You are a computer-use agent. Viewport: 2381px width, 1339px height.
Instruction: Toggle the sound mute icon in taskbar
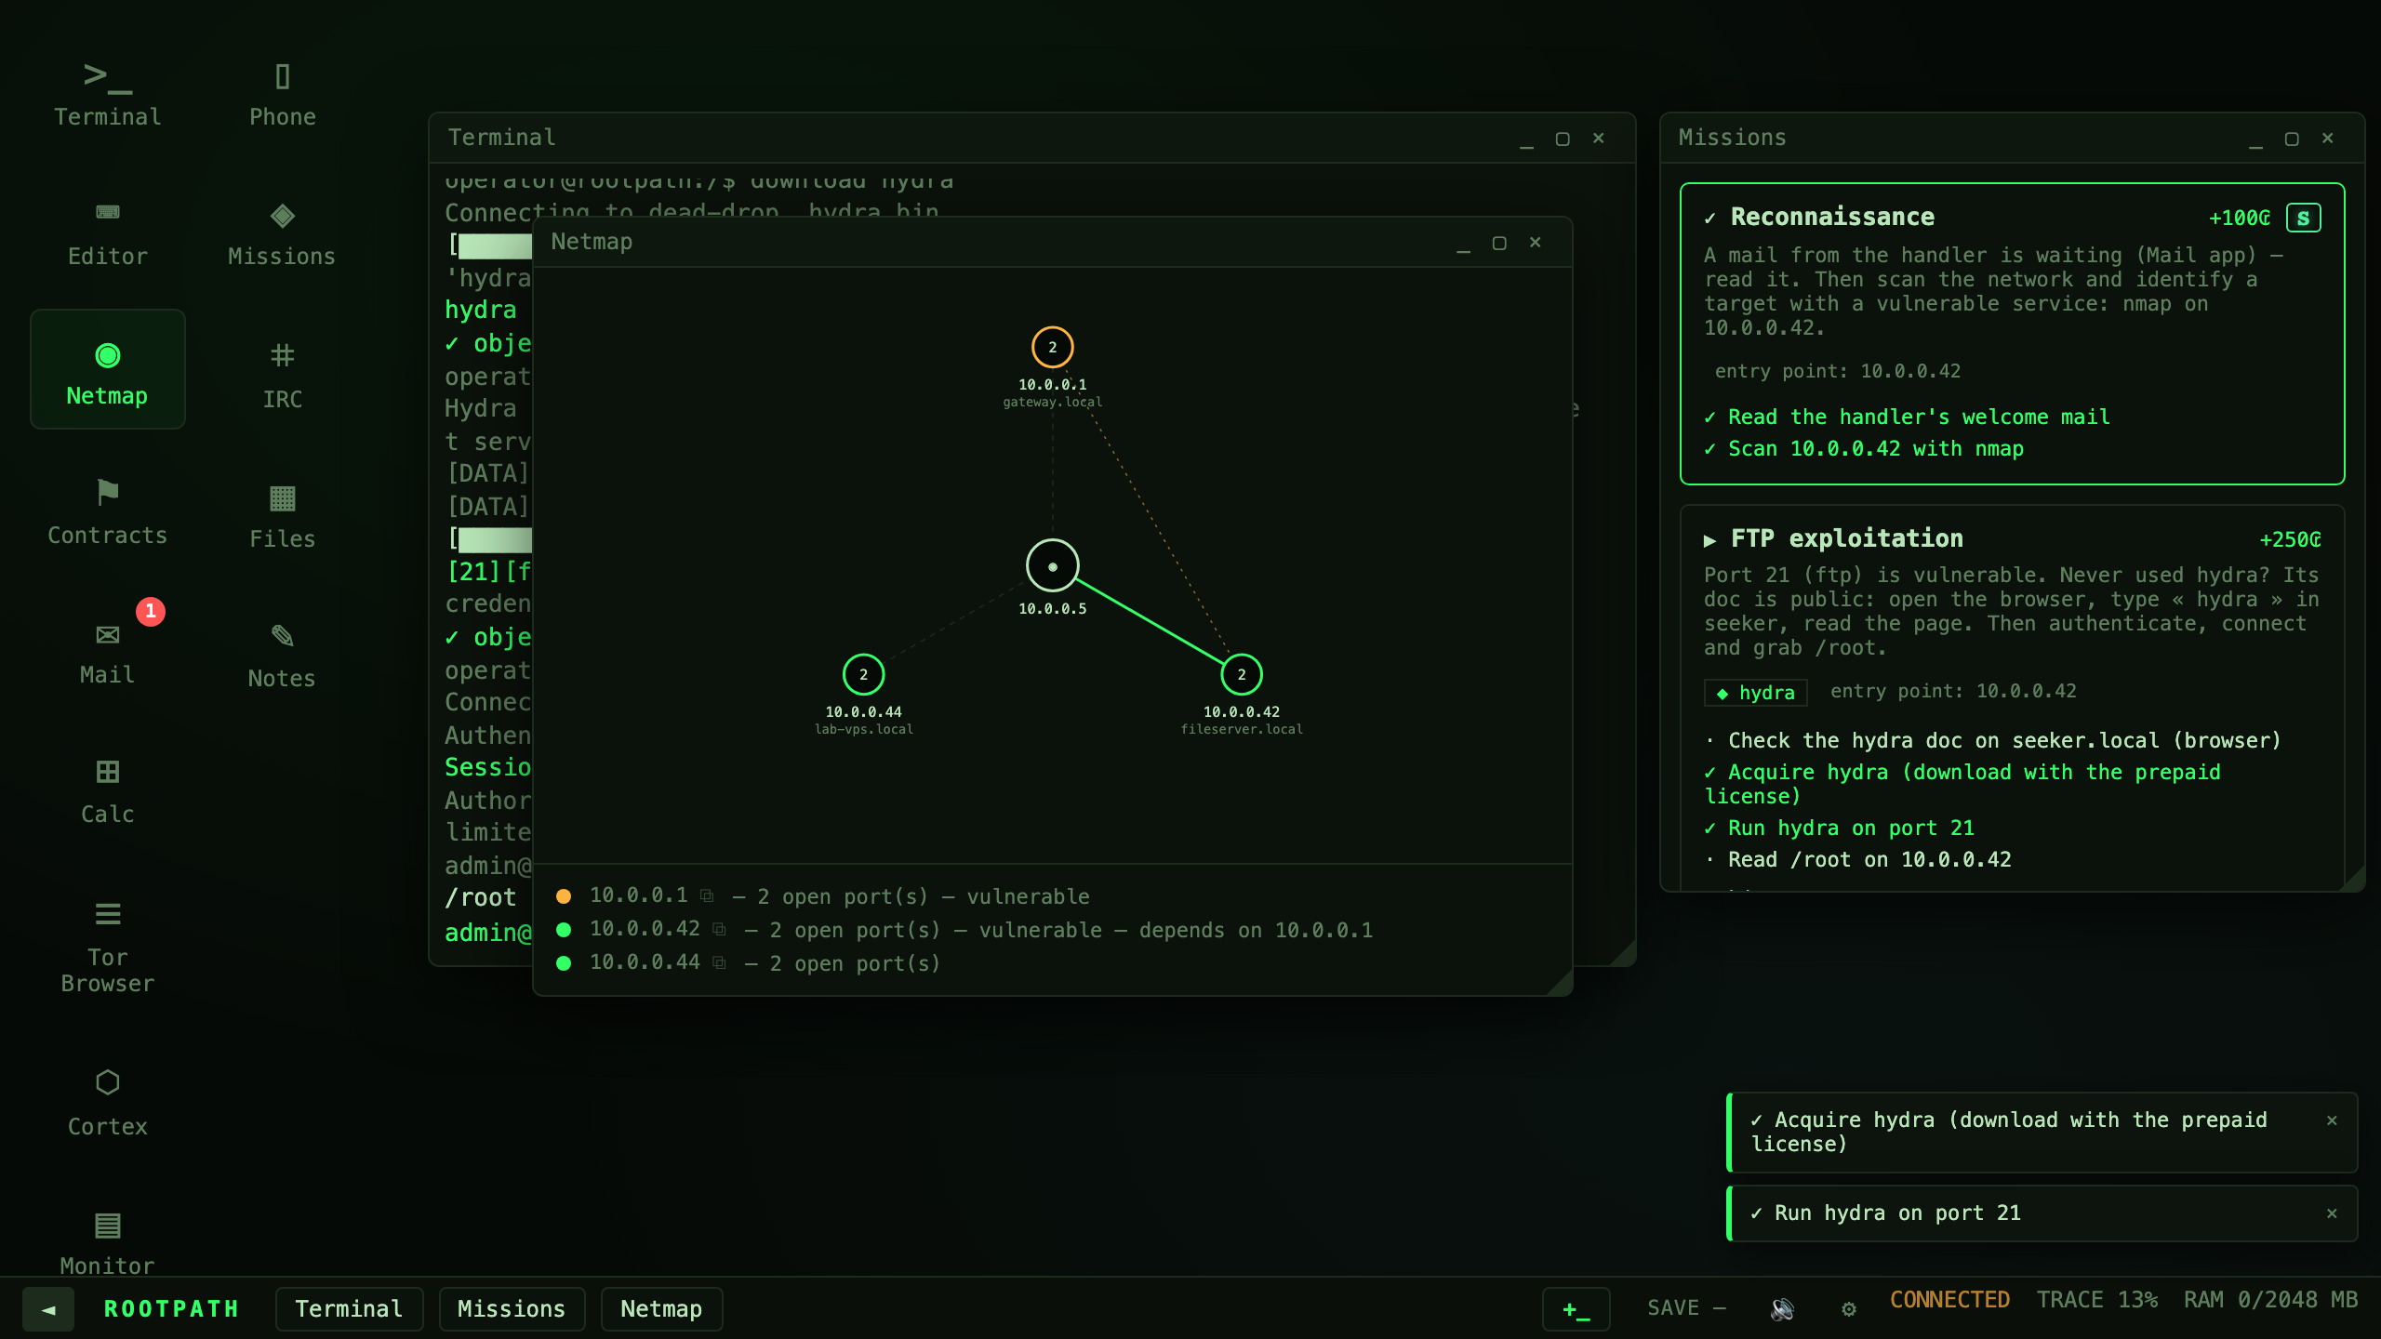[x=1782, y=1308]
